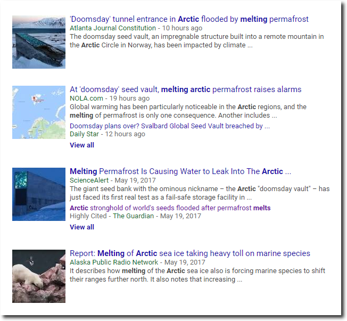The width and height of the screenshot is (347, 321).
Task: Click the NOLA.com source name
Action: [x=86, y=98]
